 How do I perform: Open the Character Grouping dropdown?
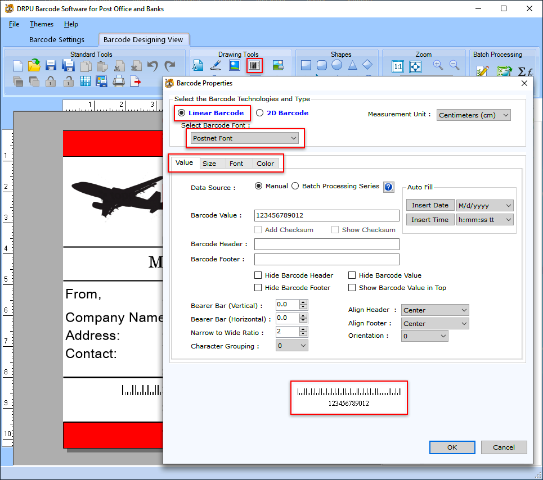point(292,346)
